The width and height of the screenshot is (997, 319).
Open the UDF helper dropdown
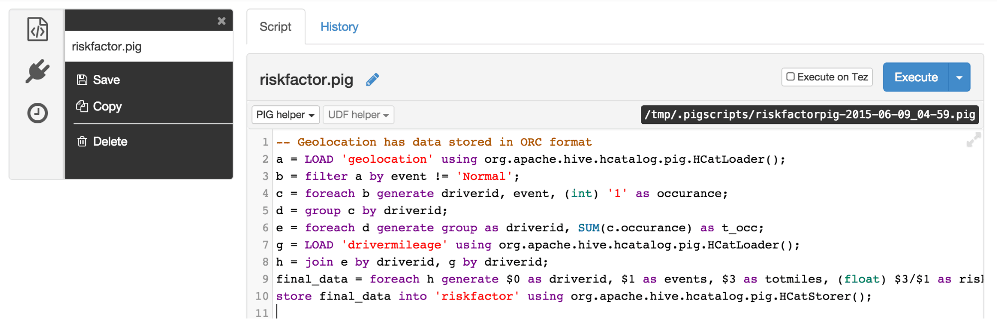pyautogui.click(x=358, y=115)
